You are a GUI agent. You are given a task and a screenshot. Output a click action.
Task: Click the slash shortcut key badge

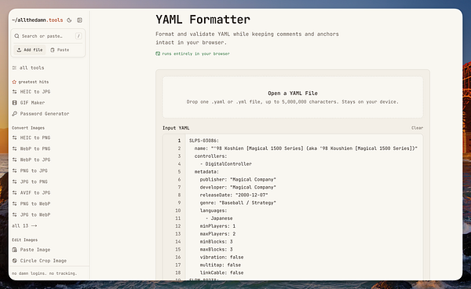click(x=78, y=36)
